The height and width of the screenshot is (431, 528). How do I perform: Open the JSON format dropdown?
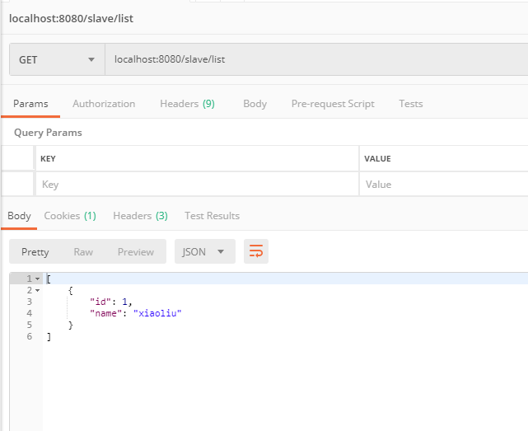(204, 251)
